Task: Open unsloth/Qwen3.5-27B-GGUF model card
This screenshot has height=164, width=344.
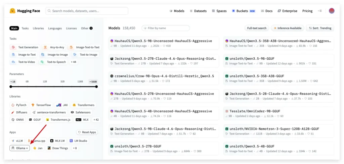Action: [164, 149]
